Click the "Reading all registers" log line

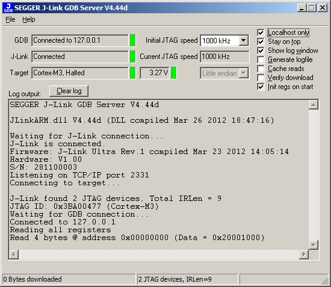(x=60, y=230)
